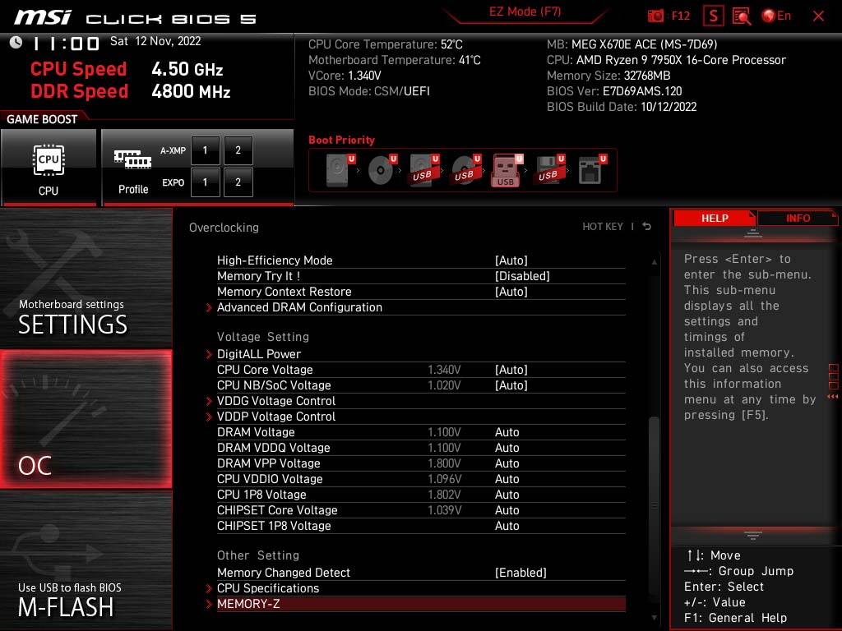Select the USB hard disk boot device icon
Viewport: 842px width, 631px height.
(x=423, y=170)
